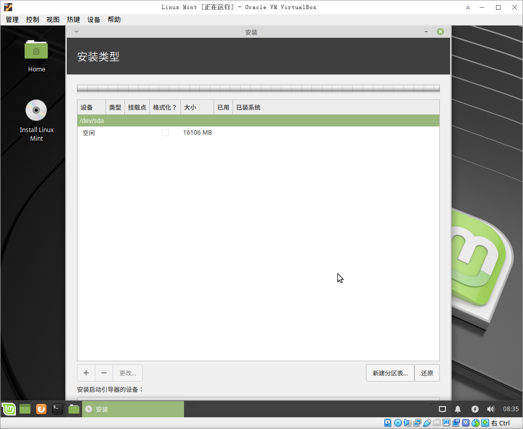Screen dimensions: 523x429
Task: Open the installer window menu chevron
Action: (76, 32)
